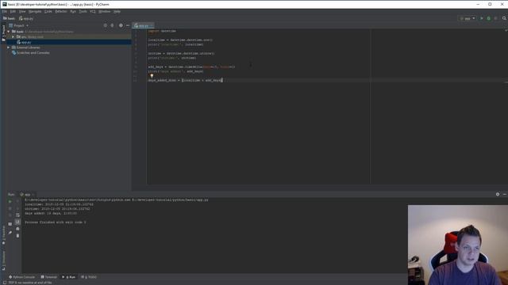This screenshot has width=508, height=285.
Task: Click the PEP 8 warning in status bar
Action: pyautogui.click(x=30, y=283)
